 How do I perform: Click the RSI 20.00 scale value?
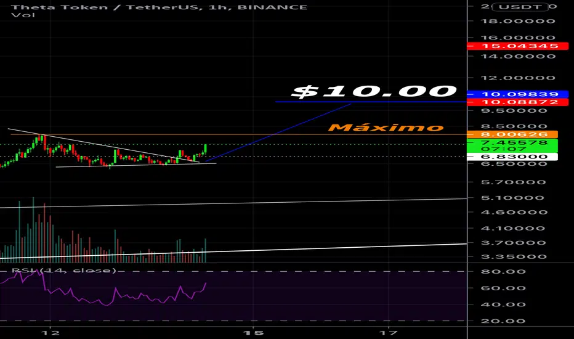point(503,321)
